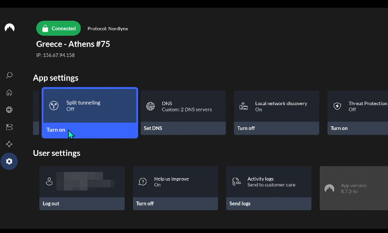Turn on Split tunneling
388x233 pixels.
click(90, 130)
